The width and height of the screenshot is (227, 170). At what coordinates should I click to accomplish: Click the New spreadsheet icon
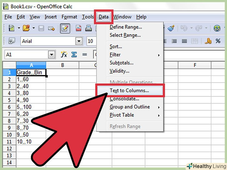(x=12, y=28)
